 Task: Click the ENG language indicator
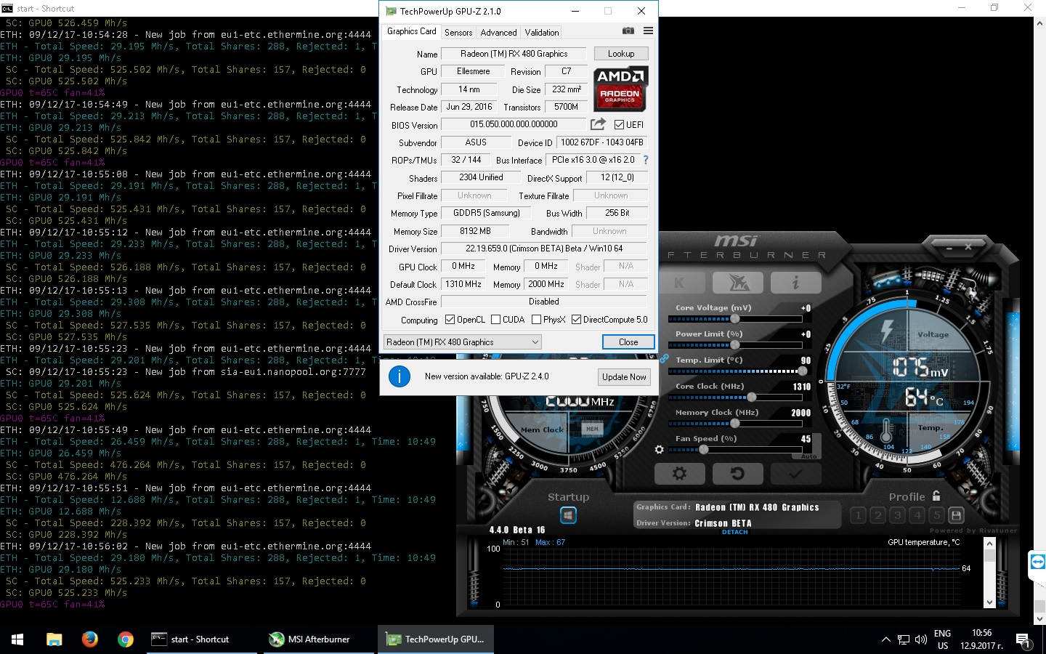point(942,634)
